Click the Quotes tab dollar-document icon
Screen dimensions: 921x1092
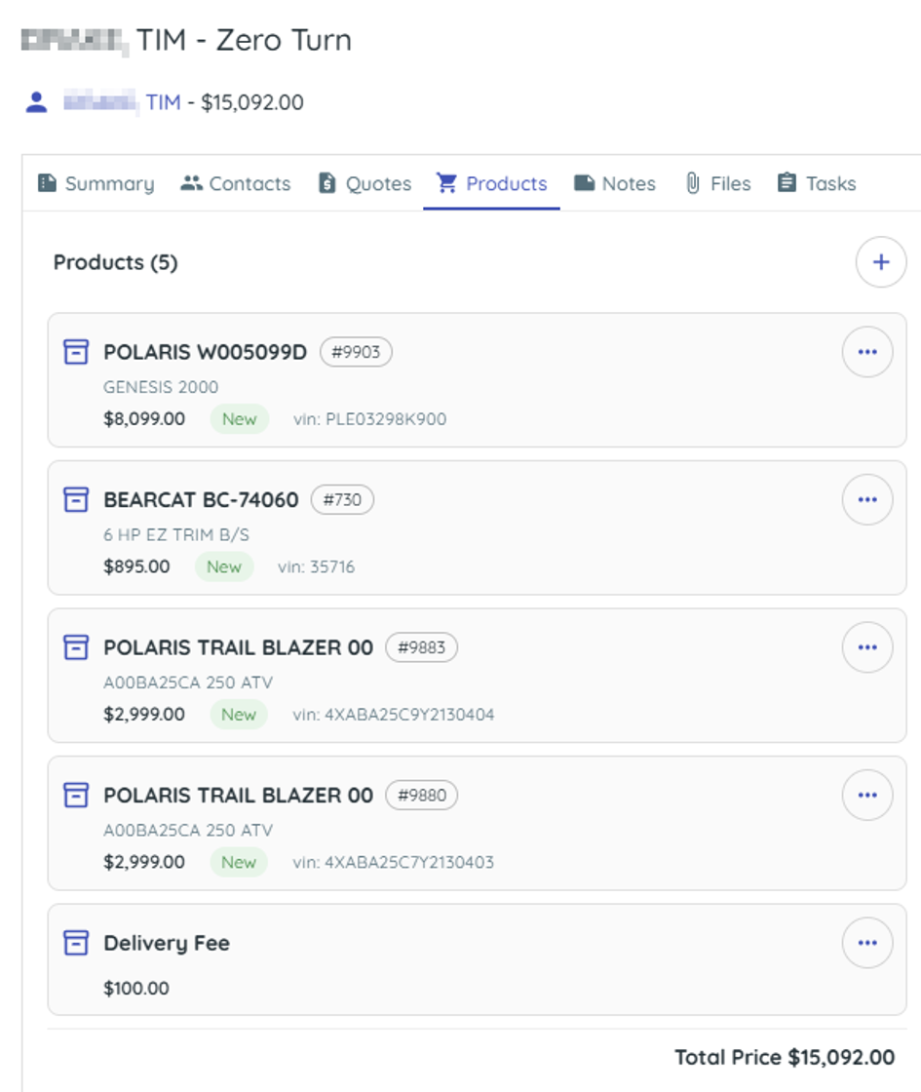326,182
